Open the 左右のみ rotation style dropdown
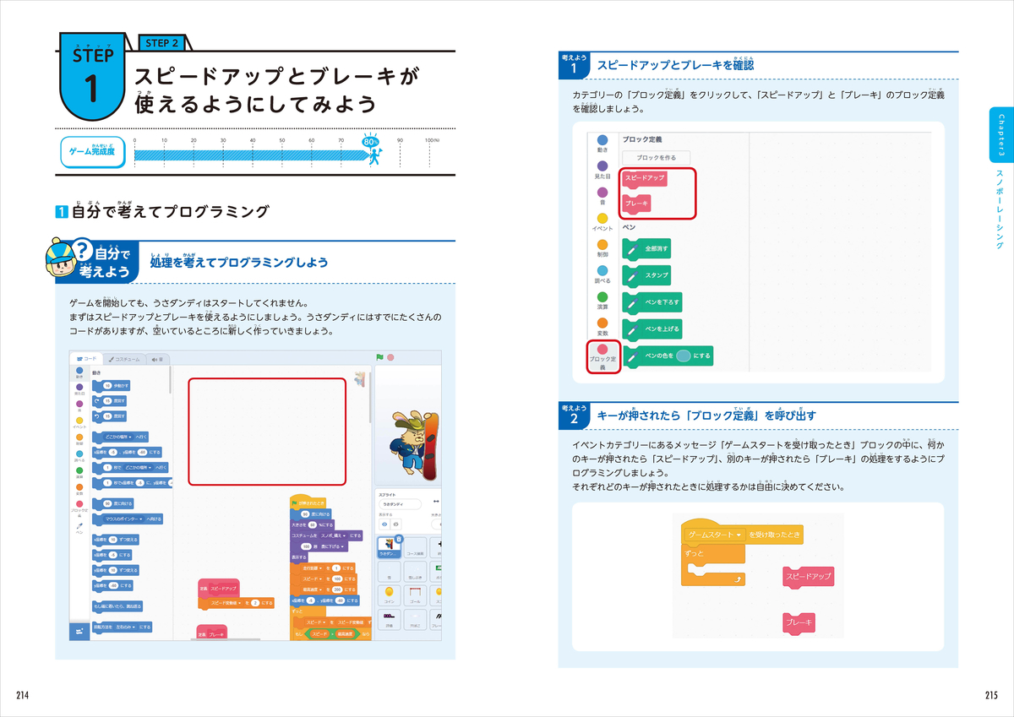The width and height of the screenshot is (1014, 717). click(x=126, y=627)
